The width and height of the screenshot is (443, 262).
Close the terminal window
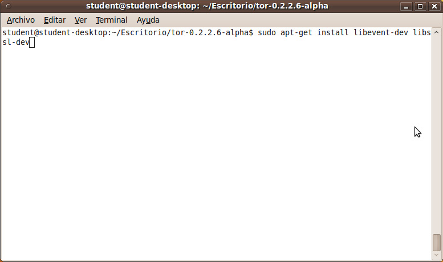coord(434,6)
